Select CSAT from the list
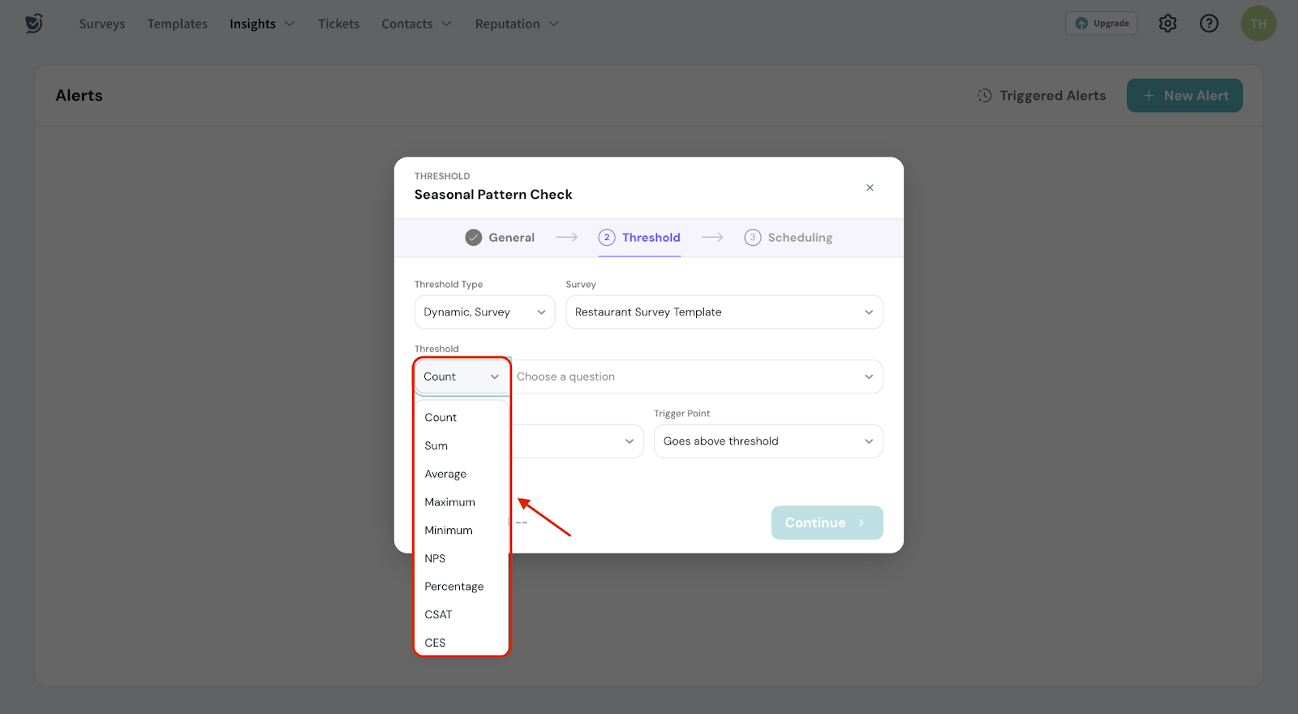Screen dimensions: 1298x714 [x=438, y=614]
